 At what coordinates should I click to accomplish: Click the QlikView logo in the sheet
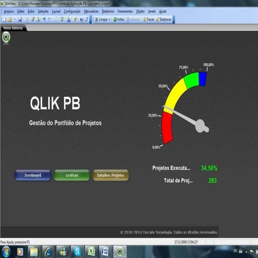click(6, 38)
